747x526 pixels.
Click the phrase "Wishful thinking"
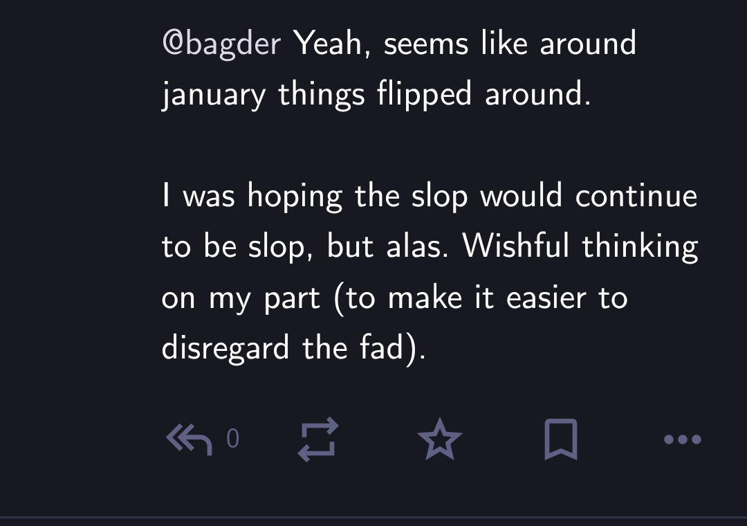click(580, 247)
